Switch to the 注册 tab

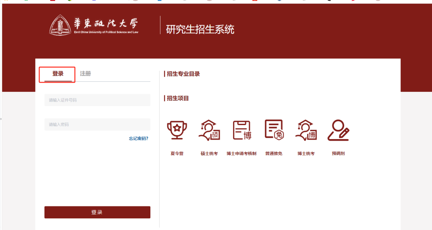(85, 74)
